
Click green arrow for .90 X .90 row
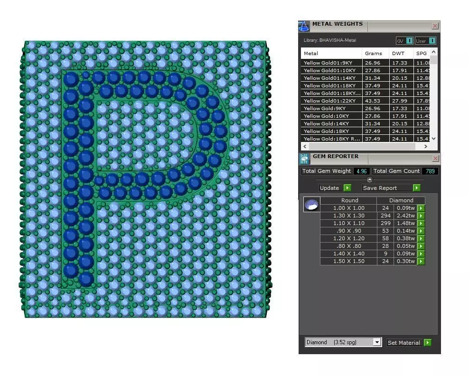point(421,231)
